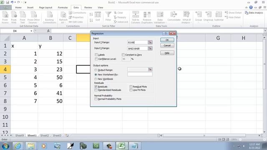Click the Filter funnel icon

pos(108,17)
